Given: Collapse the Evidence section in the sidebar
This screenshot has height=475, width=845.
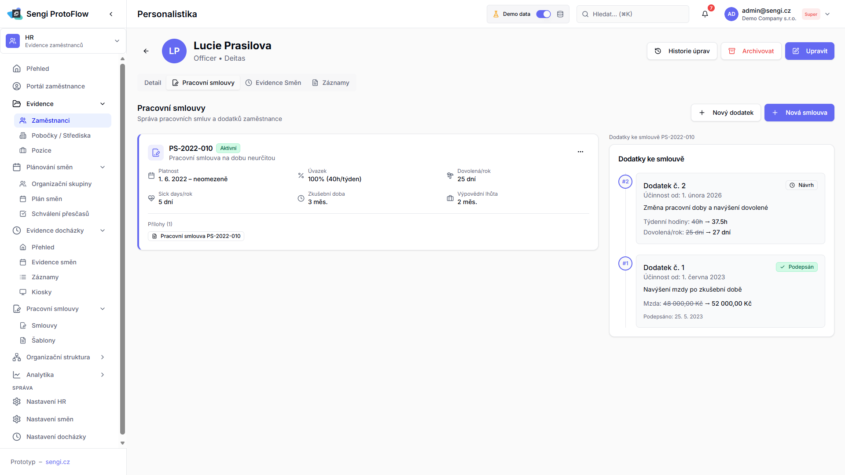Looking at the screenshot, I should (x=103, y=104).
